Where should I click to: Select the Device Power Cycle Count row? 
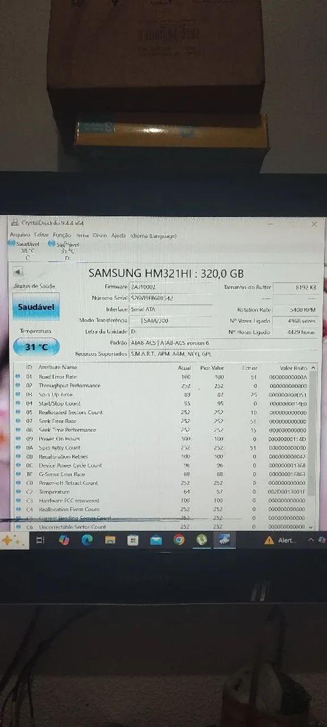tap(162, 465)
